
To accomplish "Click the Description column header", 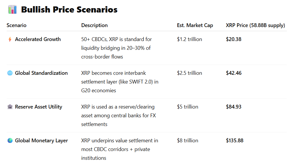I will [94, 25].
